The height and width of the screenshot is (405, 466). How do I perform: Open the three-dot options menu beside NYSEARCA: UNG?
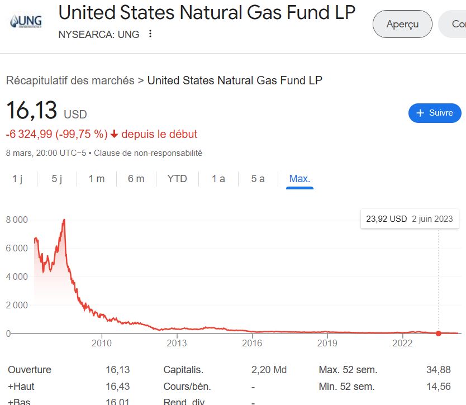(150, 34)
